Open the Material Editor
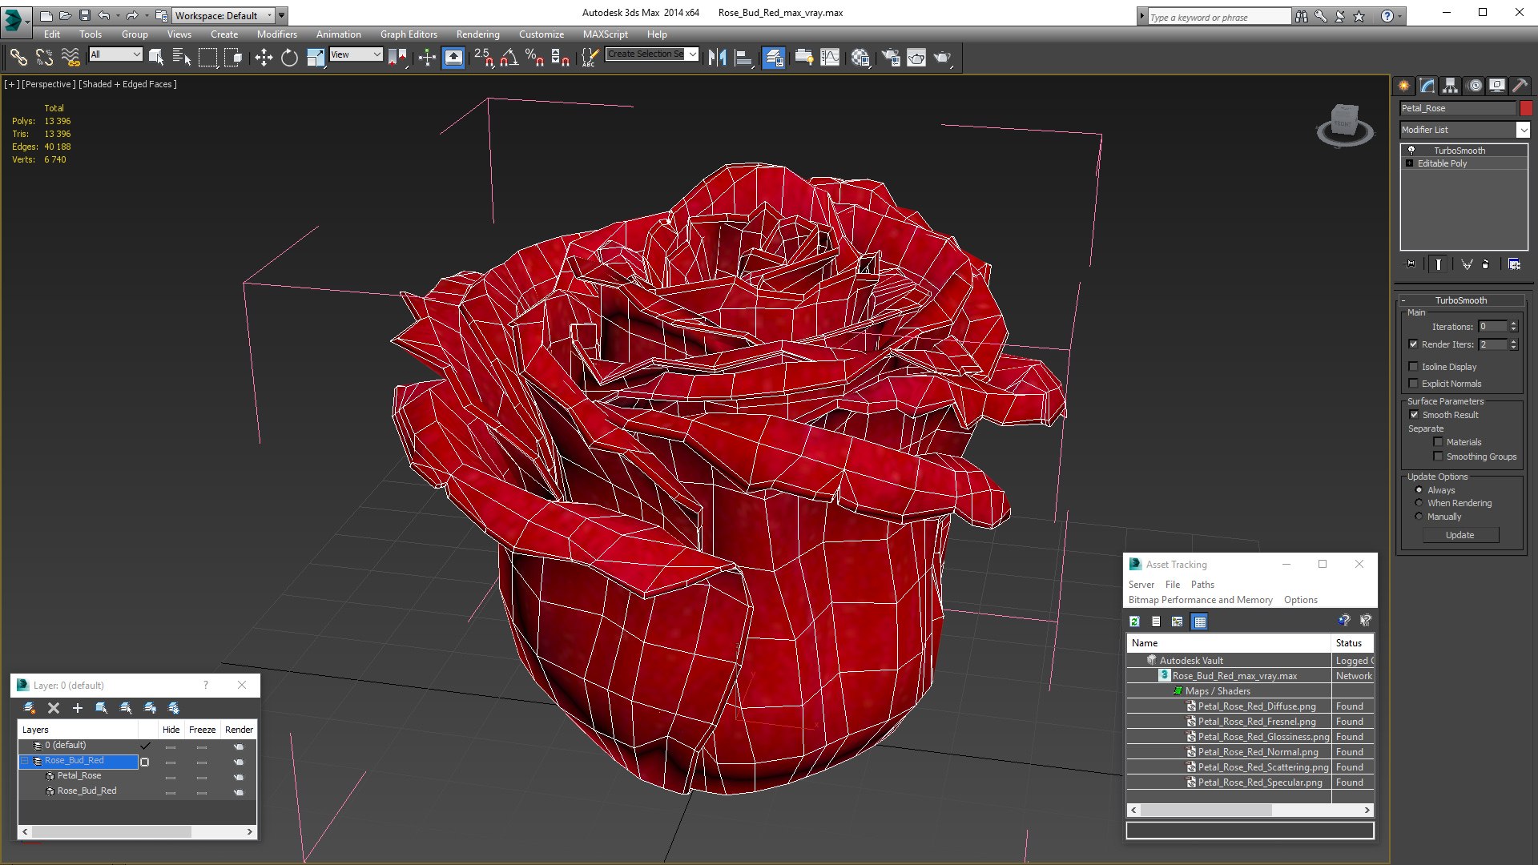This screenshot has height=865, width=1538. click(860, 57)
